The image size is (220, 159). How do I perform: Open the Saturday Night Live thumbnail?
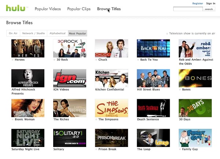(28, 138)
